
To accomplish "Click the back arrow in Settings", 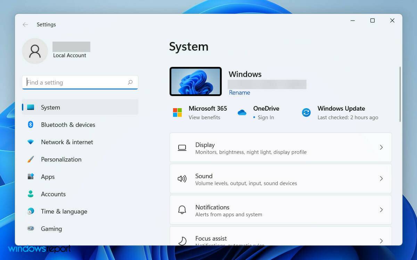I will (25, 25).
